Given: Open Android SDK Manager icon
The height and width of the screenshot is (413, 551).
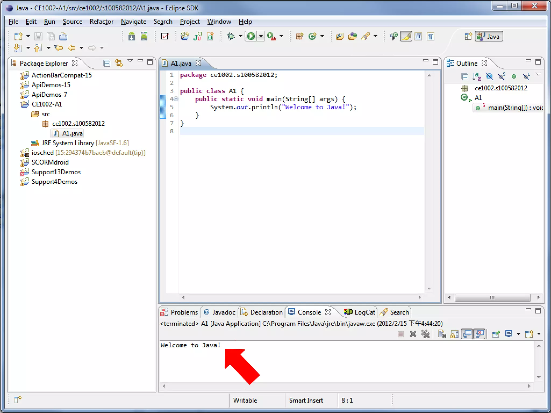Looking at the screenshot, I should pyautogui.click(x=132, y=36).
